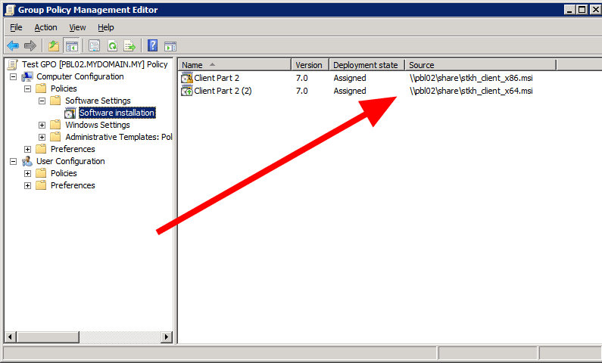Open the View menu
602x363 pixels.
pos(77,27)
